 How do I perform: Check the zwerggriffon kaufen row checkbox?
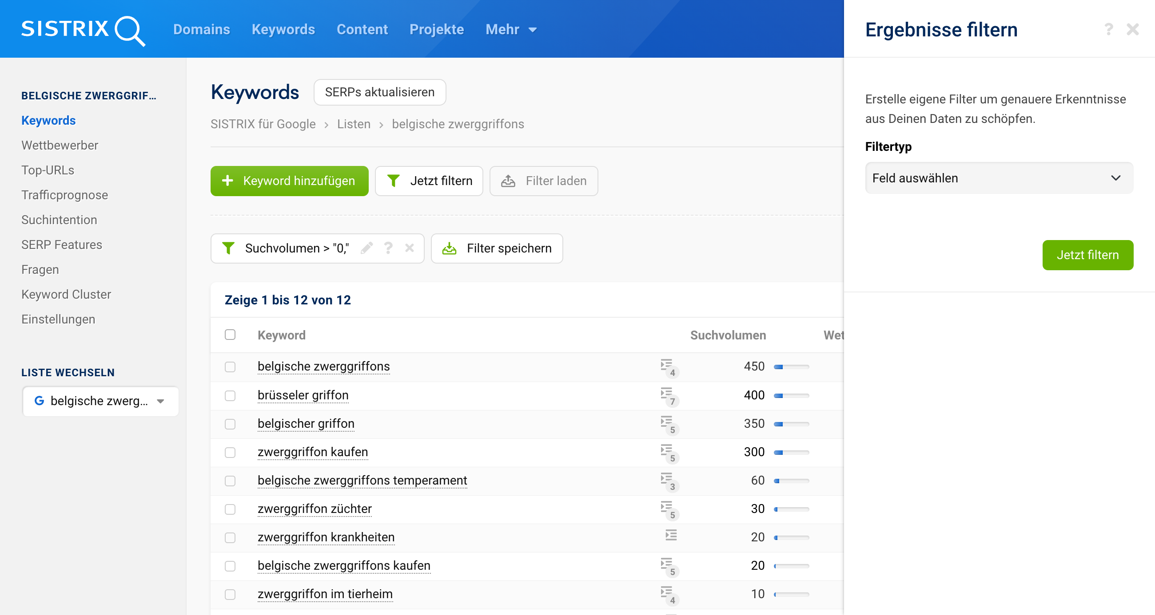click(230, 453)
